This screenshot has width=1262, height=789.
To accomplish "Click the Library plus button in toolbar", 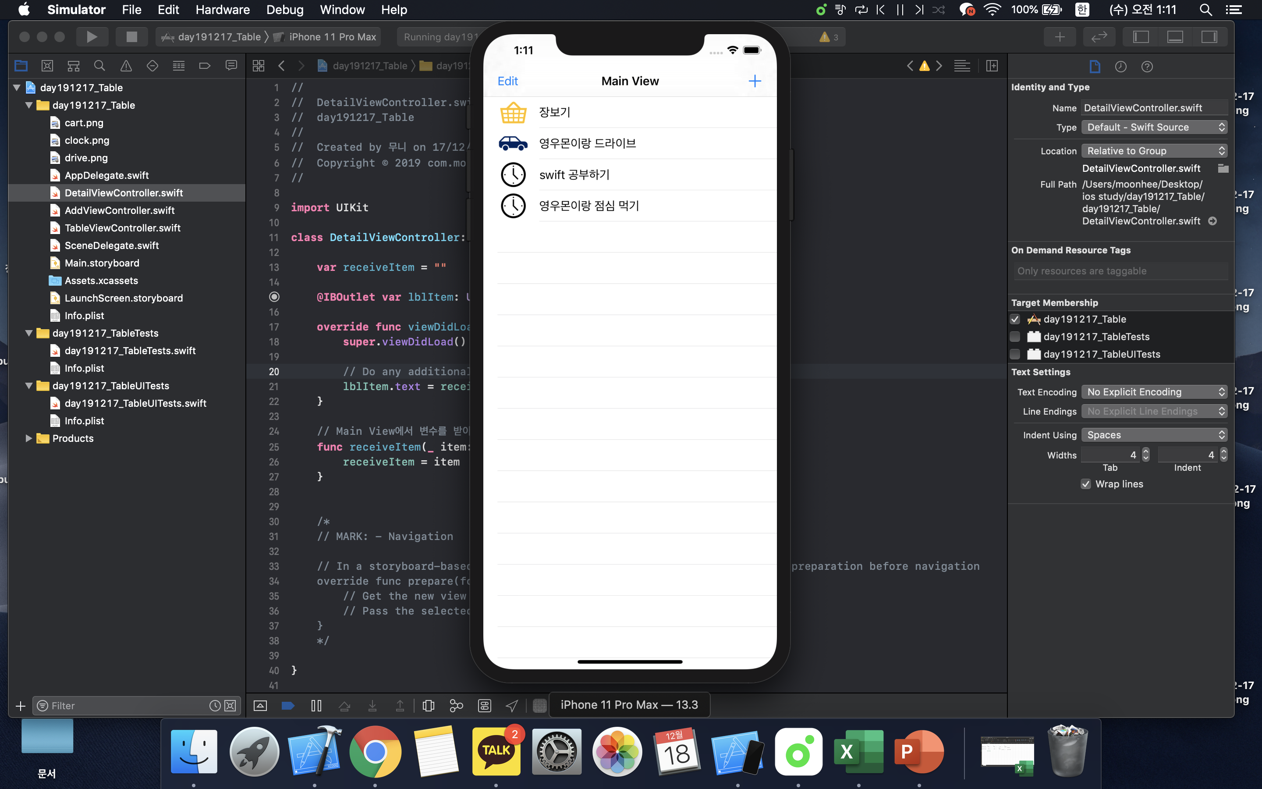I will 1059,36.
